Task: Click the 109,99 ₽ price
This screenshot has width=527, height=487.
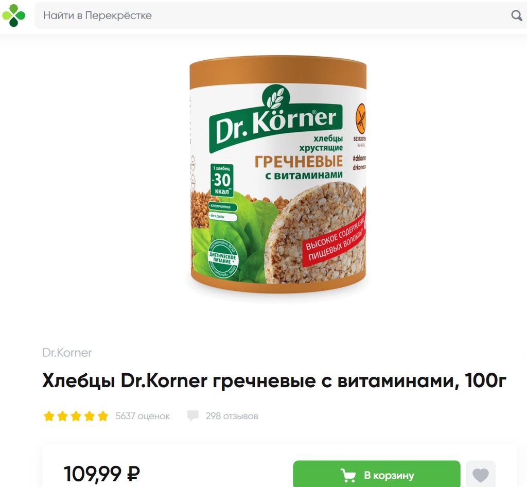Action: (x=101, y=474)
